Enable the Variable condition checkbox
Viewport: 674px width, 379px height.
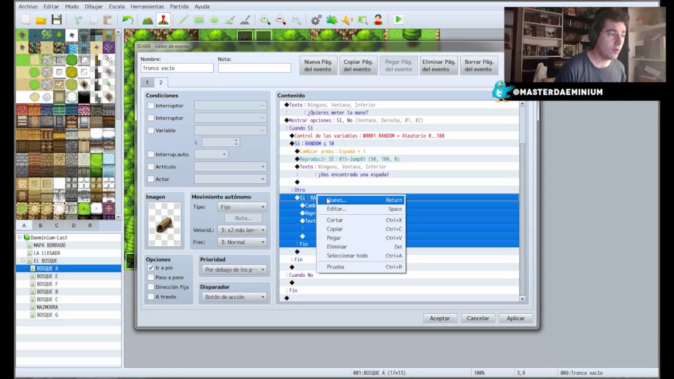(x=151, y=130)
